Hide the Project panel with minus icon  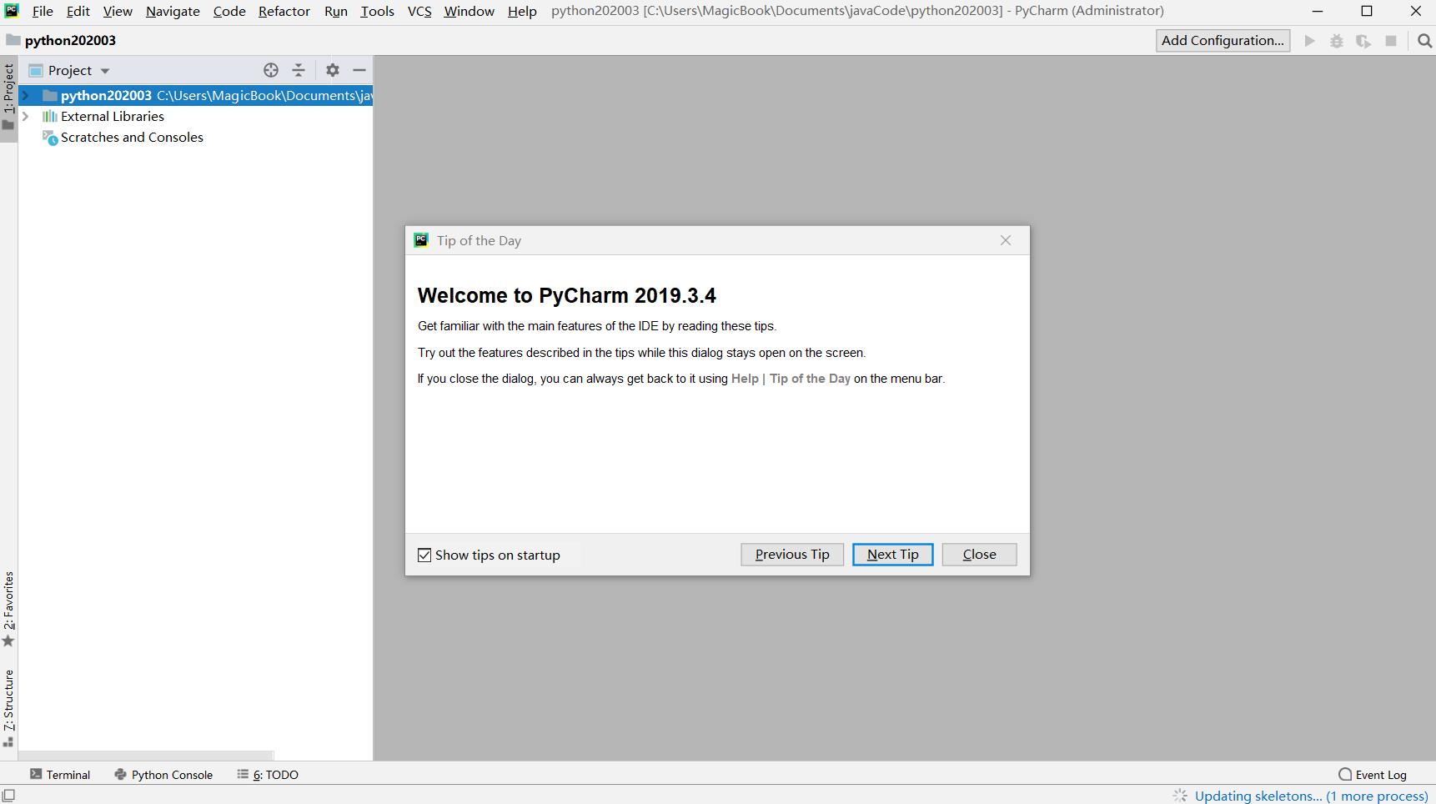359,70
